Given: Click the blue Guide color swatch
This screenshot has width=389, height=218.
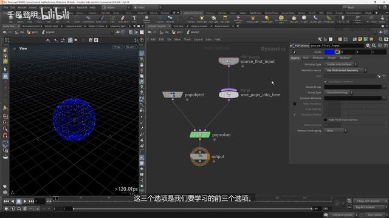Looking at the screenshot, I should pos(329,52).
